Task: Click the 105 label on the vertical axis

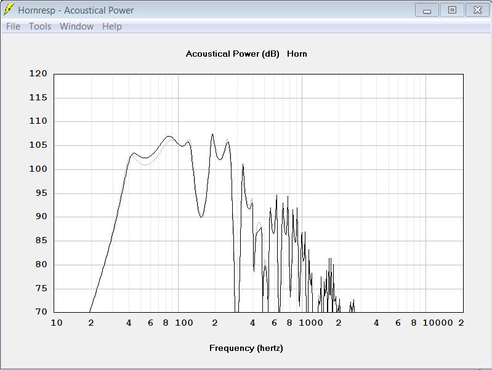Action: (x=38, y=145)
